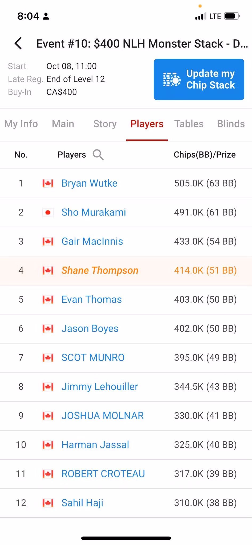Tap Sho Murakami's Japan flag icon
Viewport: 252px width, 545px height.
48,212
